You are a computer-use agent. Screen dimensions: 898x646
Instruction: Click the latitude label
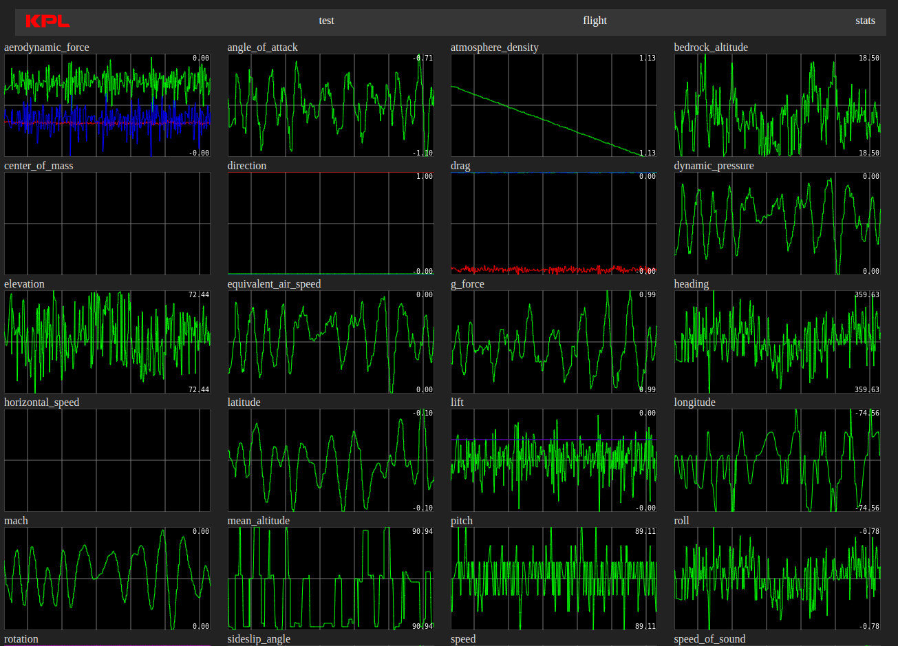tap(244, 402)
